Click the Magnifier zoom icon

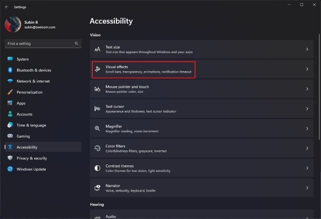pyautogui.click(x=97, y=128)
